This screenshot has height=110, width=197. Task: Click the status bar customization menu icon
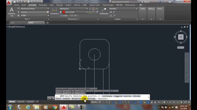point(189,102)
